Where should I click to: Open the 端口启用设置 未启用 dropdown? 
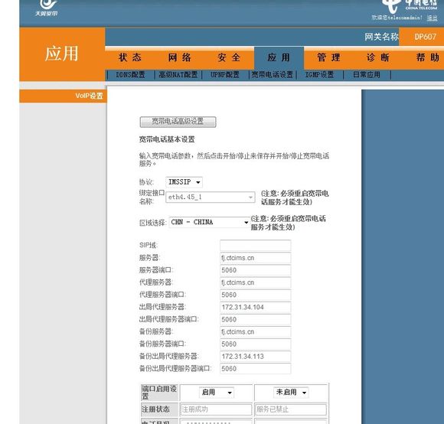291,393
